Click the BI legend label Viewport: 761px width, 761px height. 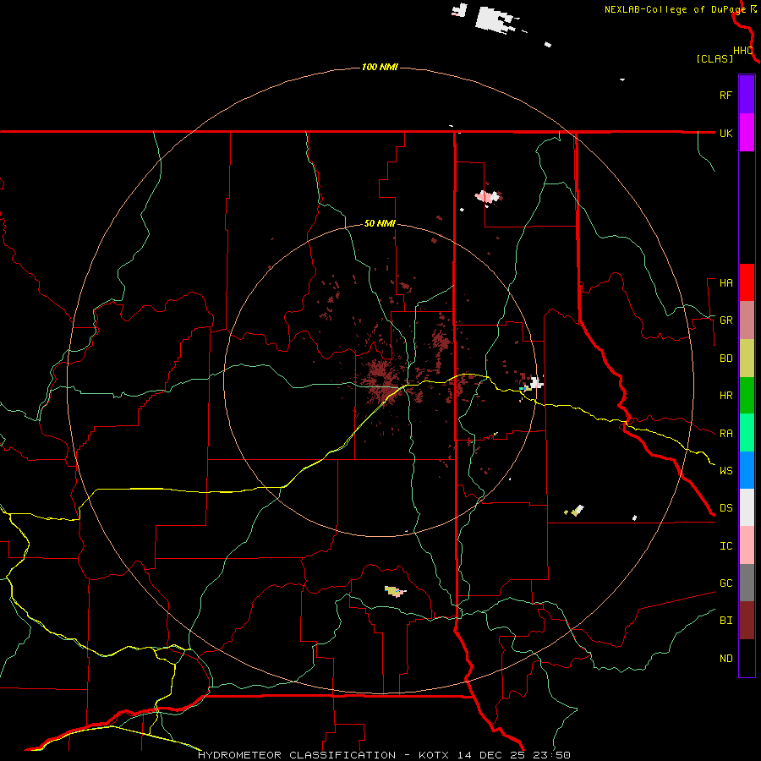pyautogui.click(x=725, y=621)
